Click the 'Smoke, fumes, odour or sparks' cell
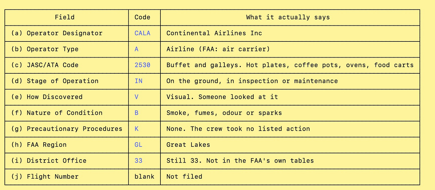435x190 pixels. [x=290, y=113]
